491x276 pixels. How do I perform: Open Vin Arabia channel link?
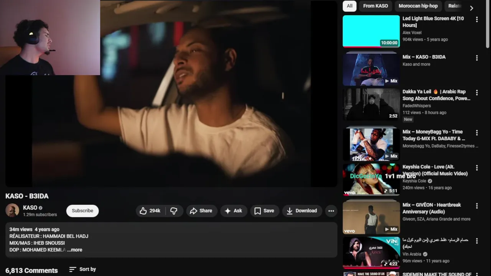click(x=412, y=254)
